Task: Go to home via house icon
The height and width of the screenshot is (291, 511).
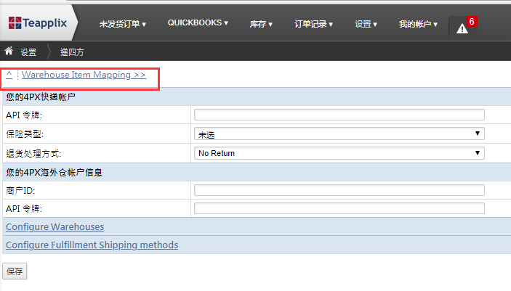Action: point(9,51)
